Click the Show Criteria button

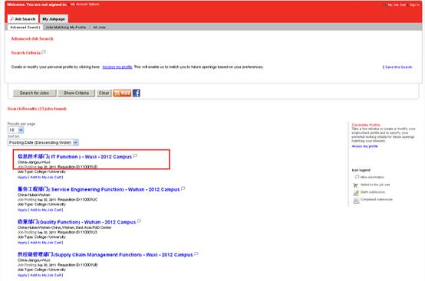pos(77,93)
